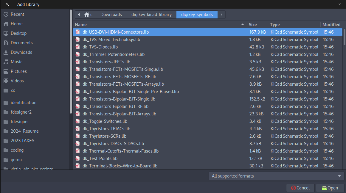Sort files by Size column
The width and height of the screenshot is (346, 193).
[x=253, y=25]
